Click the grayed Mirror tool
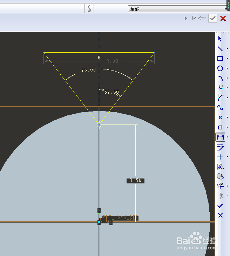Screen dimensions: 230x256 pyautogui.click(x=221, y=196)
